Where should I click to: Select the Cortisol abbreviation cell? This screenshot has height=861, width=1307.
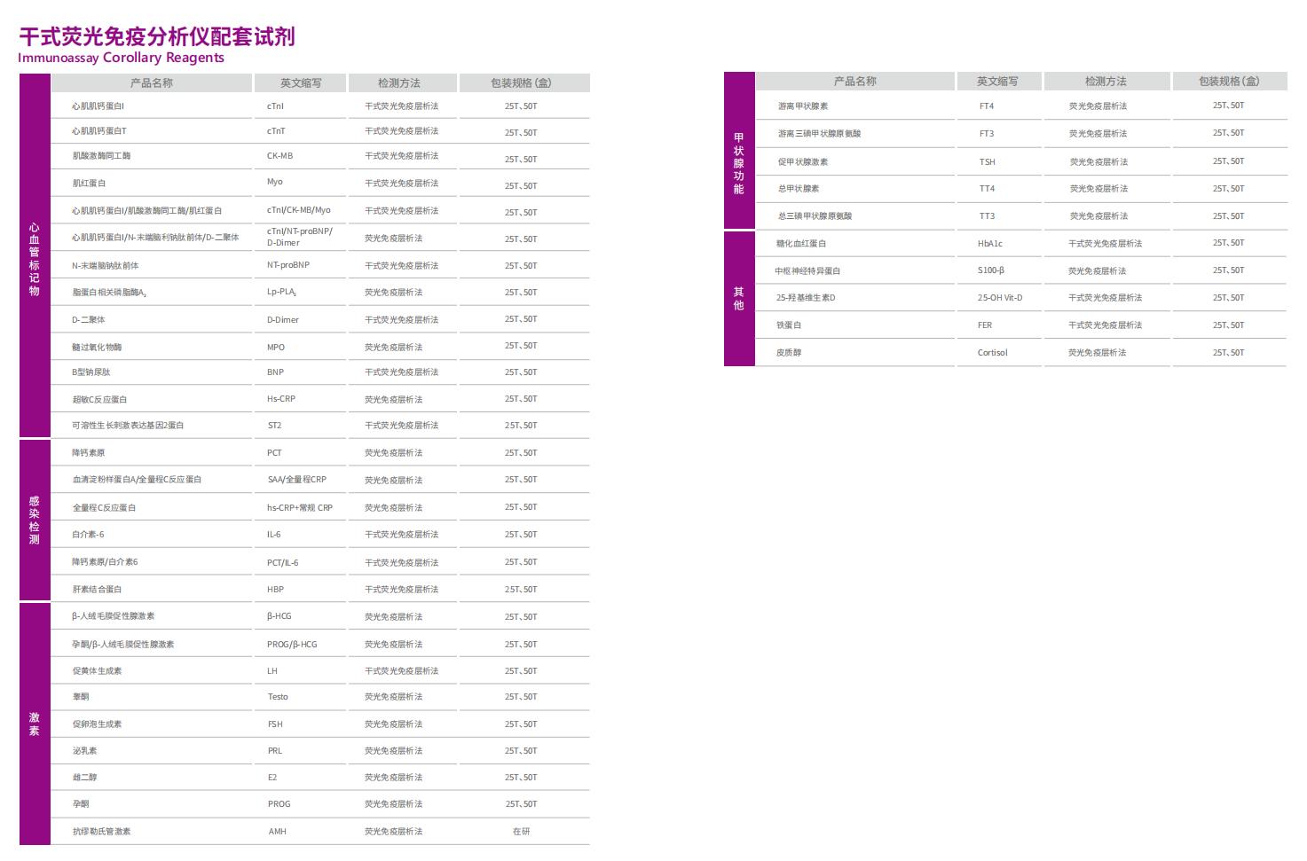[992, 353]
